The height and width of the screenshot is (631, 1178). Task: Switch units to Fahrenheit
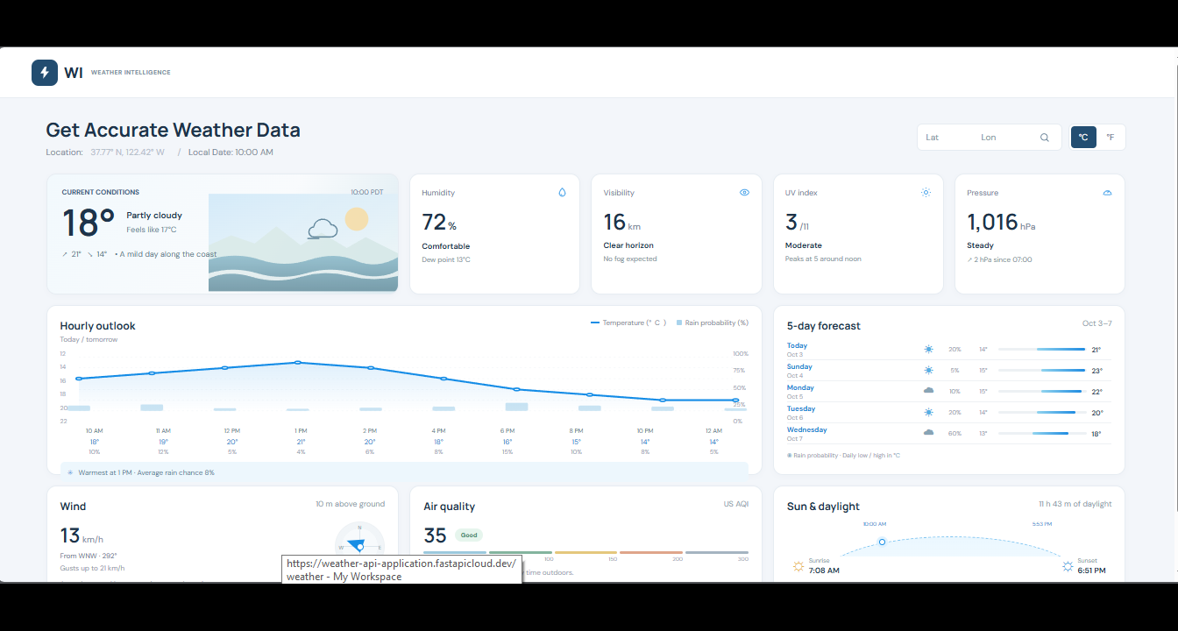(x=1110, y=138)
